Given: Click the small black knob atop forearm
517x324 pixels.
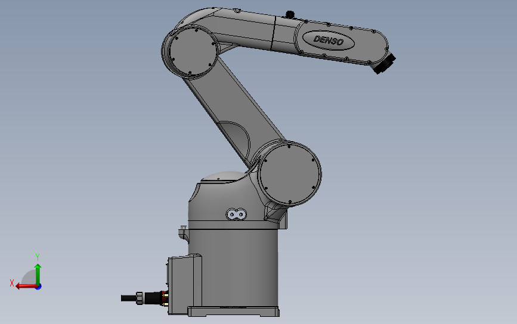Looking at the screenshot, I should click(x=290, y=14).
